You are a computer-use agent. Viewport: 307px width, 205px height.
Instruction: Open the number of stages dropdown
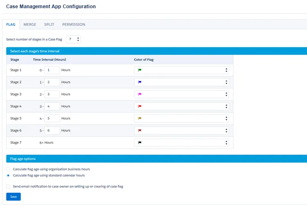point(73,39)
